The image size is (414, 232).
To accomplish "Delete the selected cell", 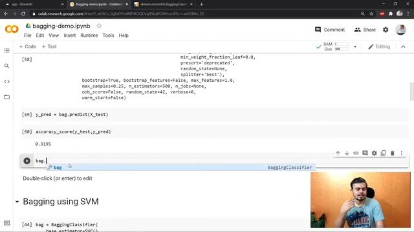I will 393,153.
